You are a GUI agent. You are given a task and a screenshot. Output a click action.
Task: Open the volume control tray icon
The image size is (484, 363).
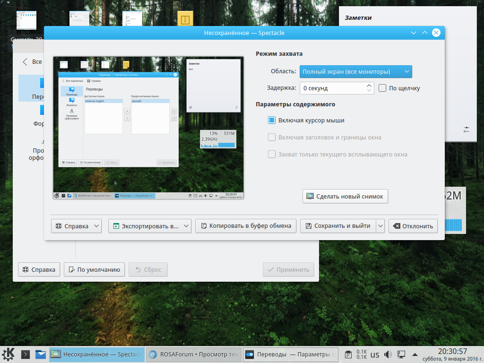point(388,354)
